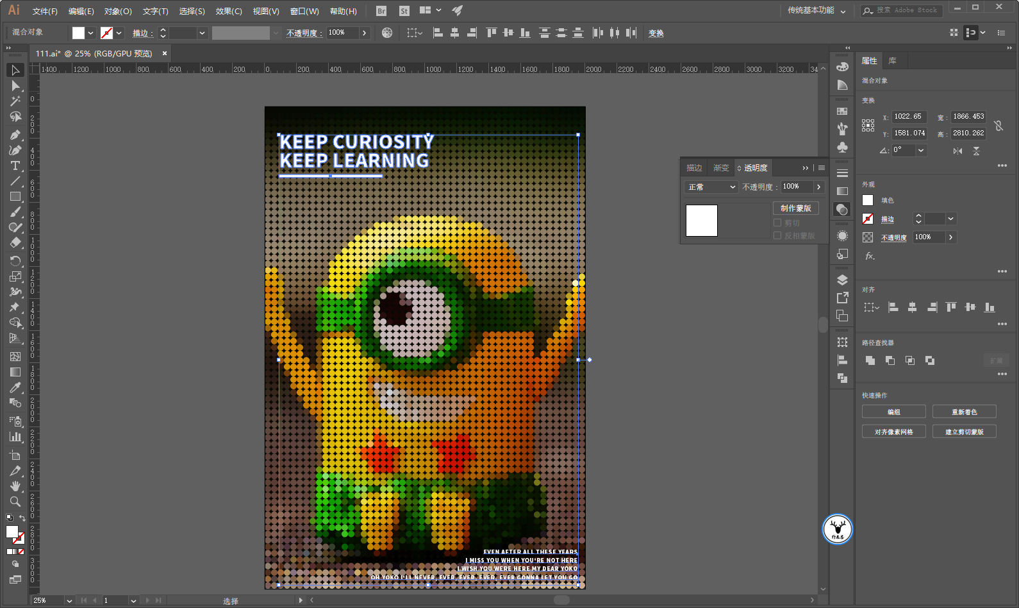Image resolution: width=1019 pixels, height=608 pixels.
Task: Open the zoom level 25% dropdown
Action: pyautogui.click(x=69, y=600)
